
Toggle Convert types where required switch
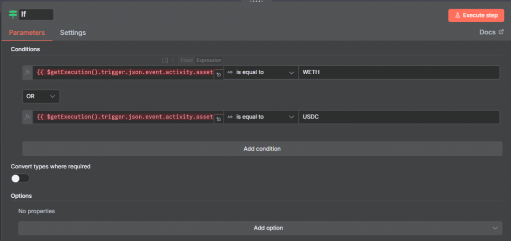pyautogui.click(x=20, y=178)
